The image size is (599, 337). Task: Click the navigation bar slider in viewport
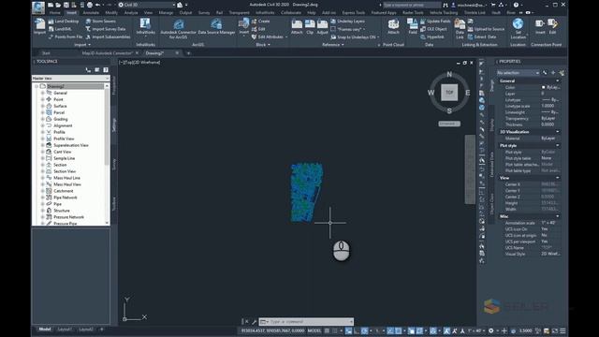[470, 169]
